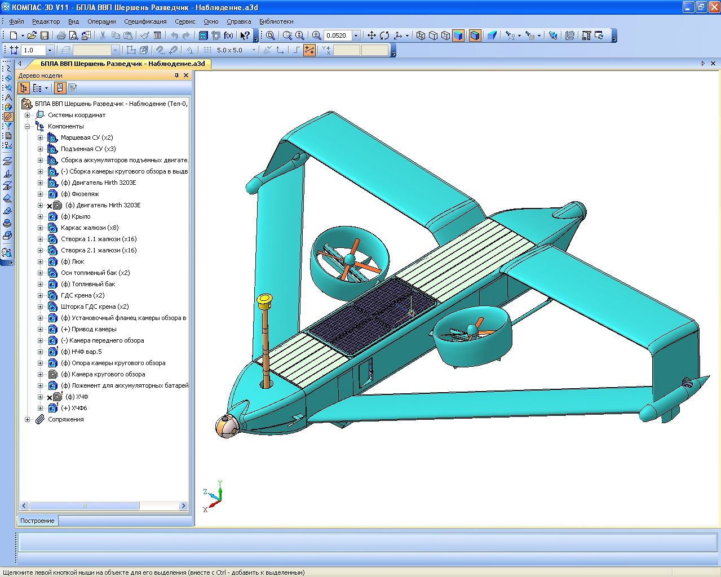Open the Библиотеки menu
This screenshot has width=721, height=577.
pyautogui.click(x=276, y=21)
